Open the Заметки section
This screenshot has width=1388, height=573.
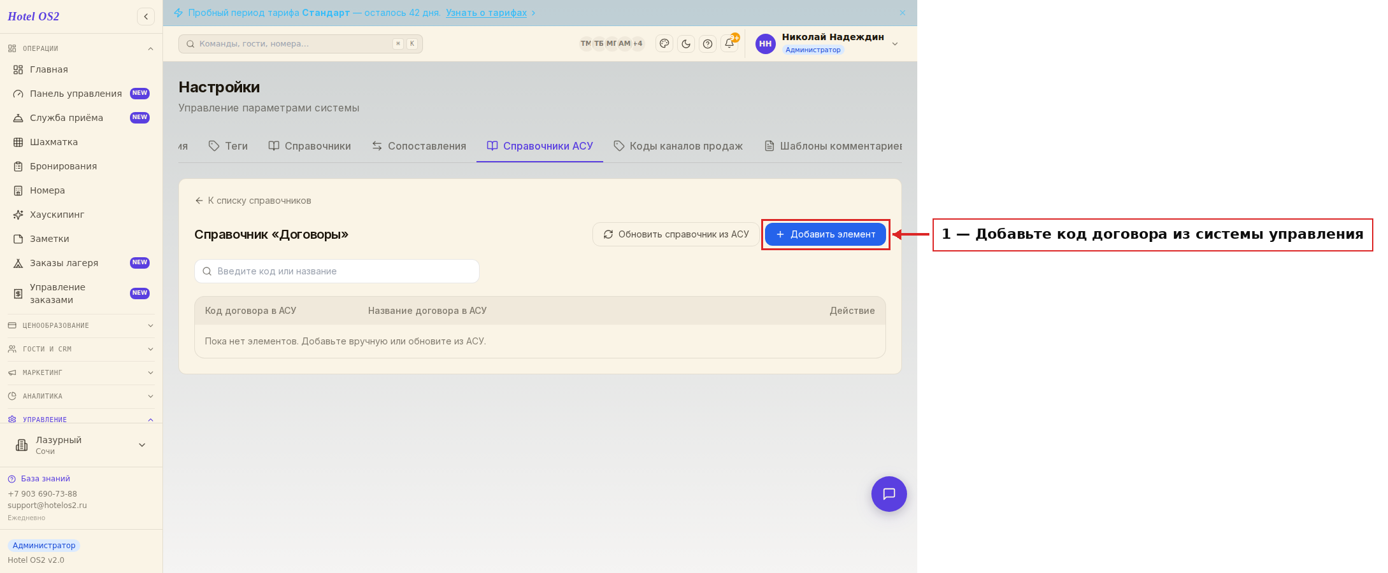[x=81, y=239]
